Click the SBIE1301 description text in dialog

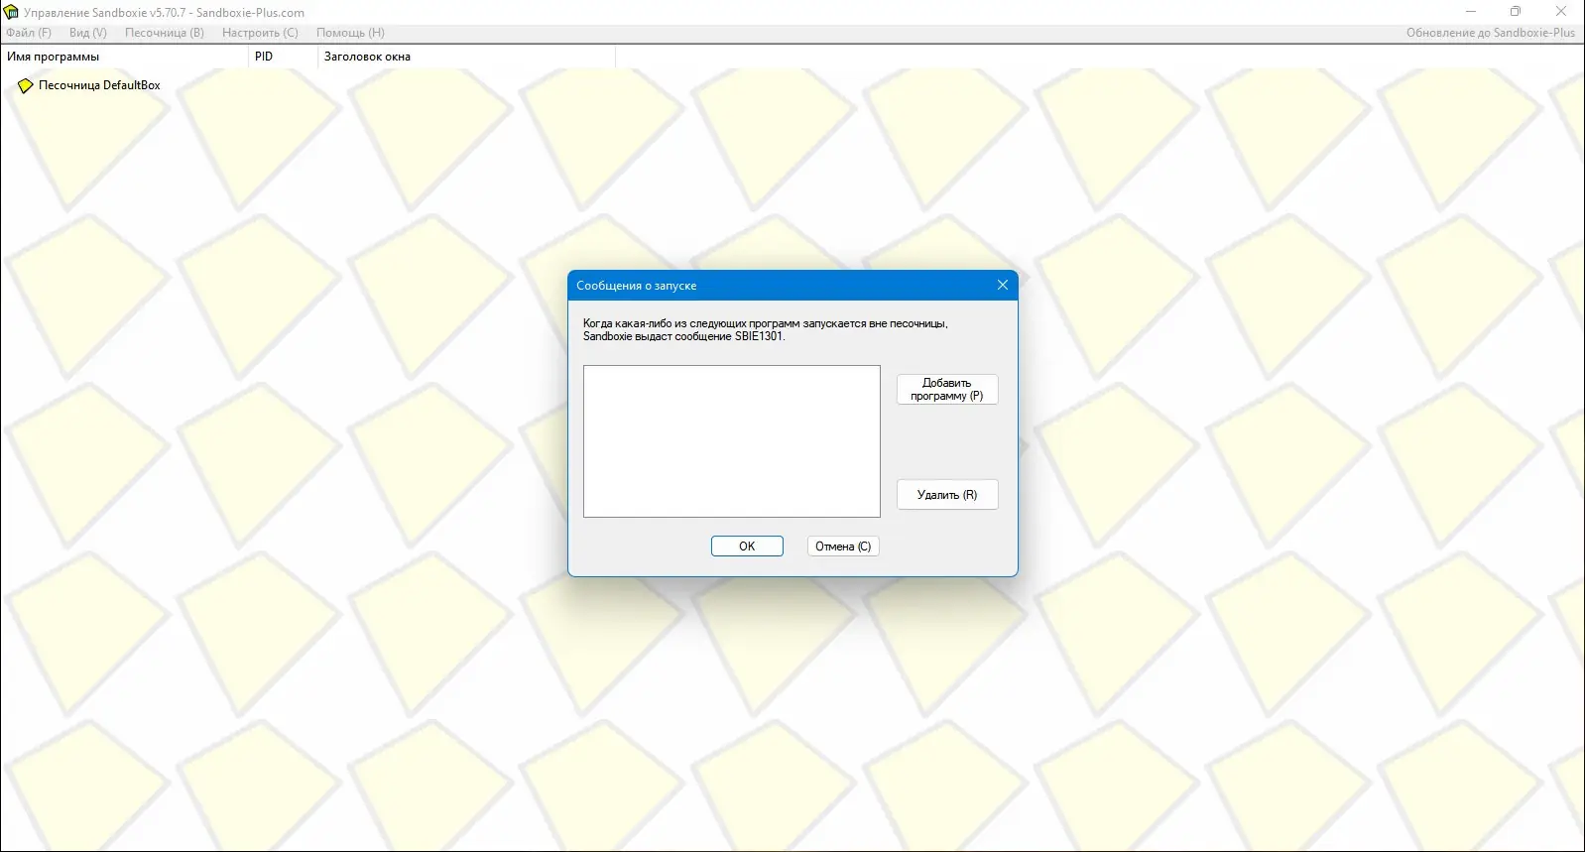(x=766, y=330)
